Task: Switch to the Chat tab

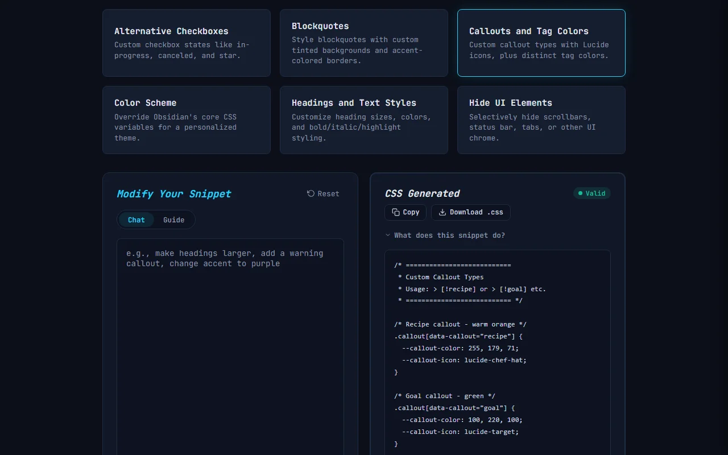Action: coord(136,220)
